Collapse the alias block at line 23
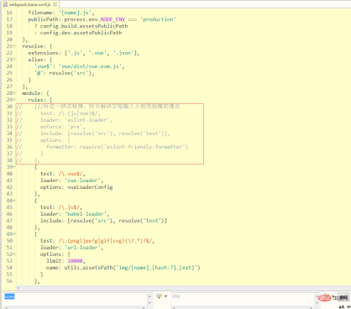351x309 pixels. pos(14,60)
